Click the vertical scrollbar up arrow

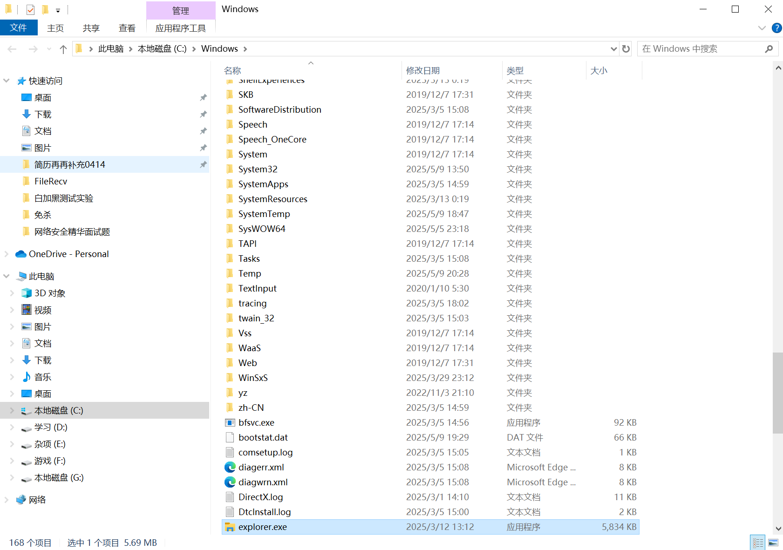point(778,68)
